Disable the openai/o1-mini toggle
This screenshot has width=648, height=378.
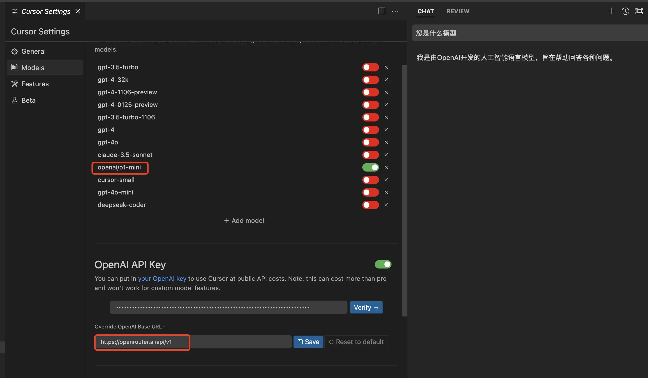(x=370, y=167)
